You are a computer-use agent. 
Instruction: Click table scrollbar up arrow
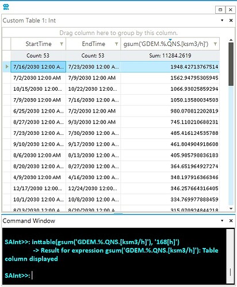231,40
